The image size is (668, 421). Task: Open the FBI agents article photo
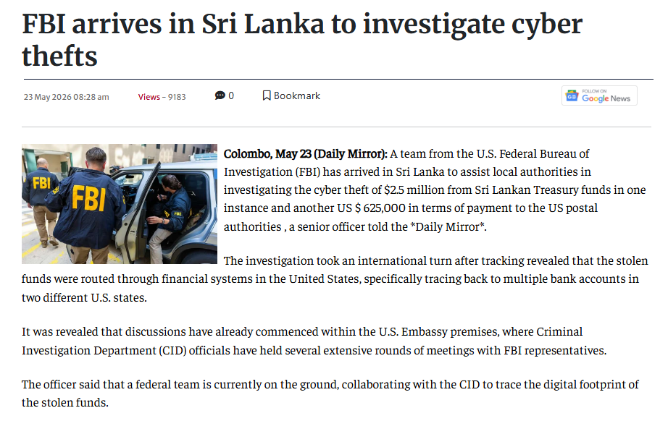120,204
